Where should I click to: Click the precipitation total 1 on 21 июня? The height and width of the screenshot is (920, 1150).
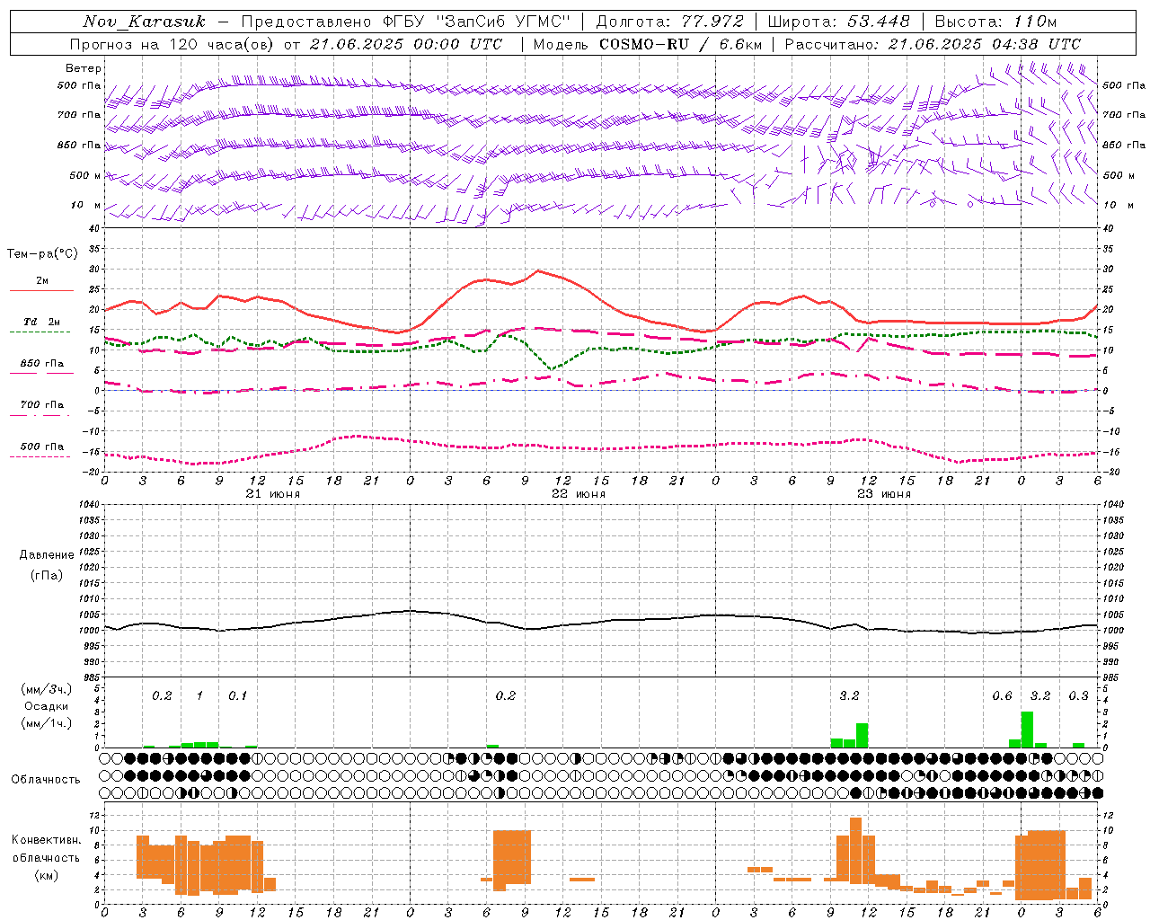click(x=199, y=695)
